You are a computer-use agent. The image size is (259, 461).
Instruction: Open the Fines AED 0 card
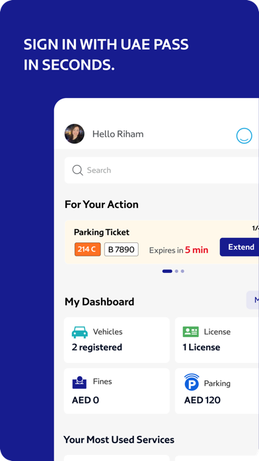117,391
